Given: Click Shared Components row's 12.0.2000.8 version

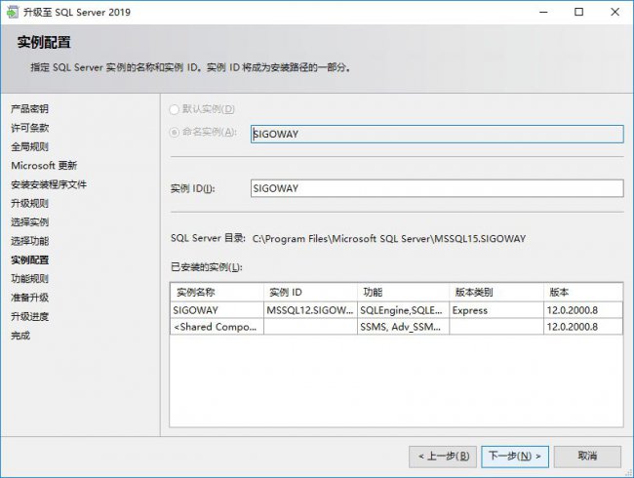Looking at the screenshot, I should 583,327.
